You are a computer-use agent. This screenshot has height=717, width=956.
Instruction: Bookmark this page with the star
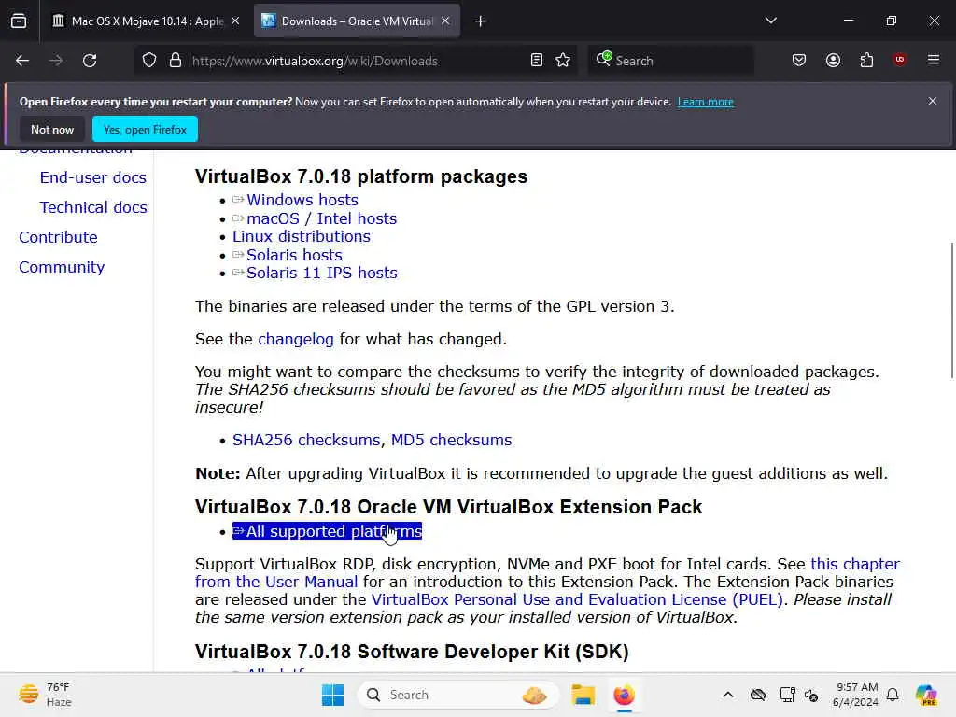pyautogui.click(x=563, y=61)
